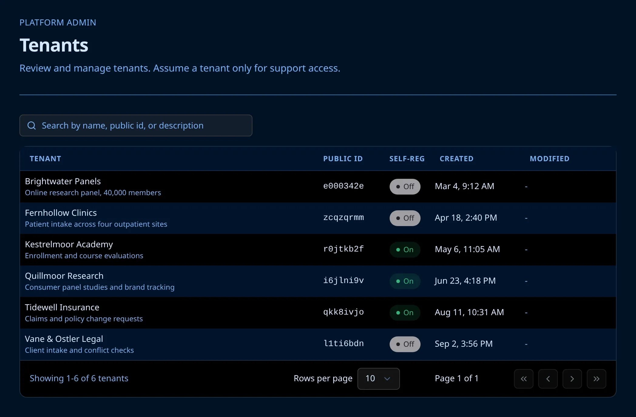Go to previous page chevron button
The height and width of the screenshot is (417, 636).
548,379
